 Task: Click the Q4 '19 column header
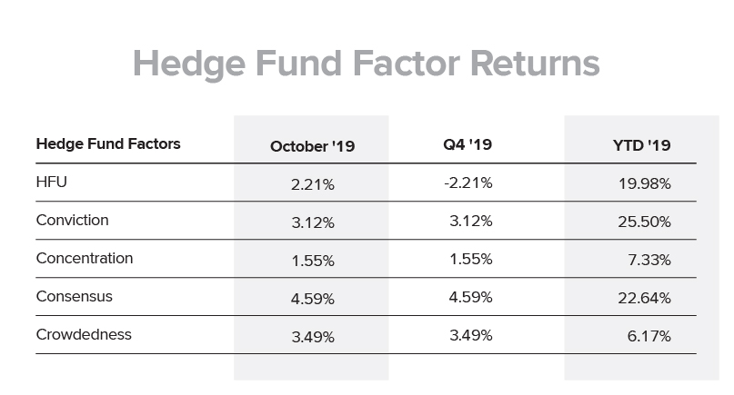(x=468, y=144)
